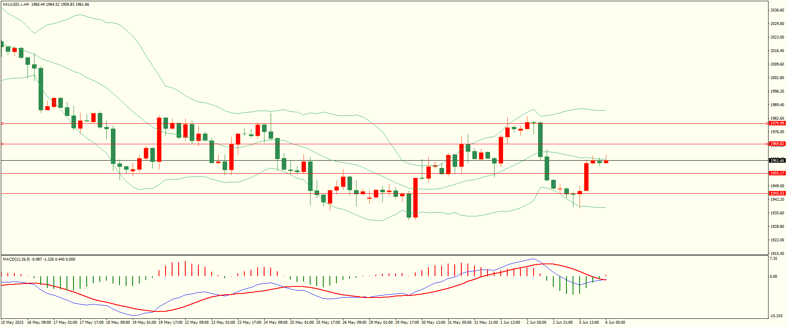This screenshot has width=787, height=327.
Task: Click the 0.00 MACD scale label
Action: (774, 277)
